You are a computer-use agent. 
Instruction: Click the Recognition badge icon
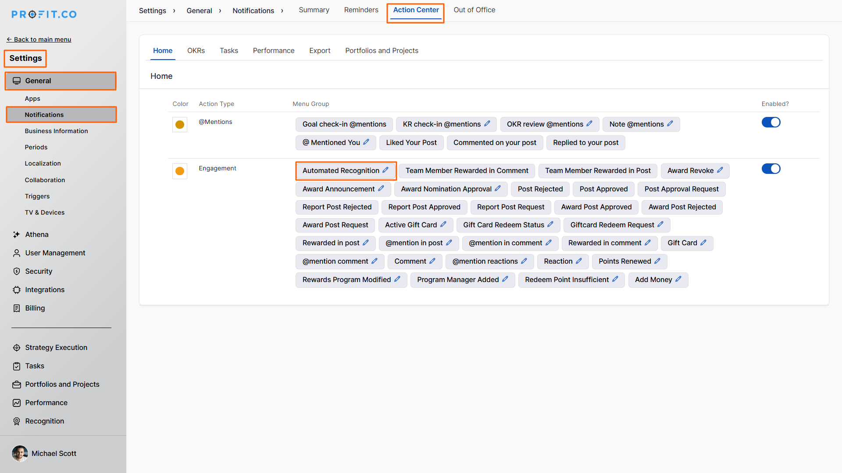pos(17,421)
